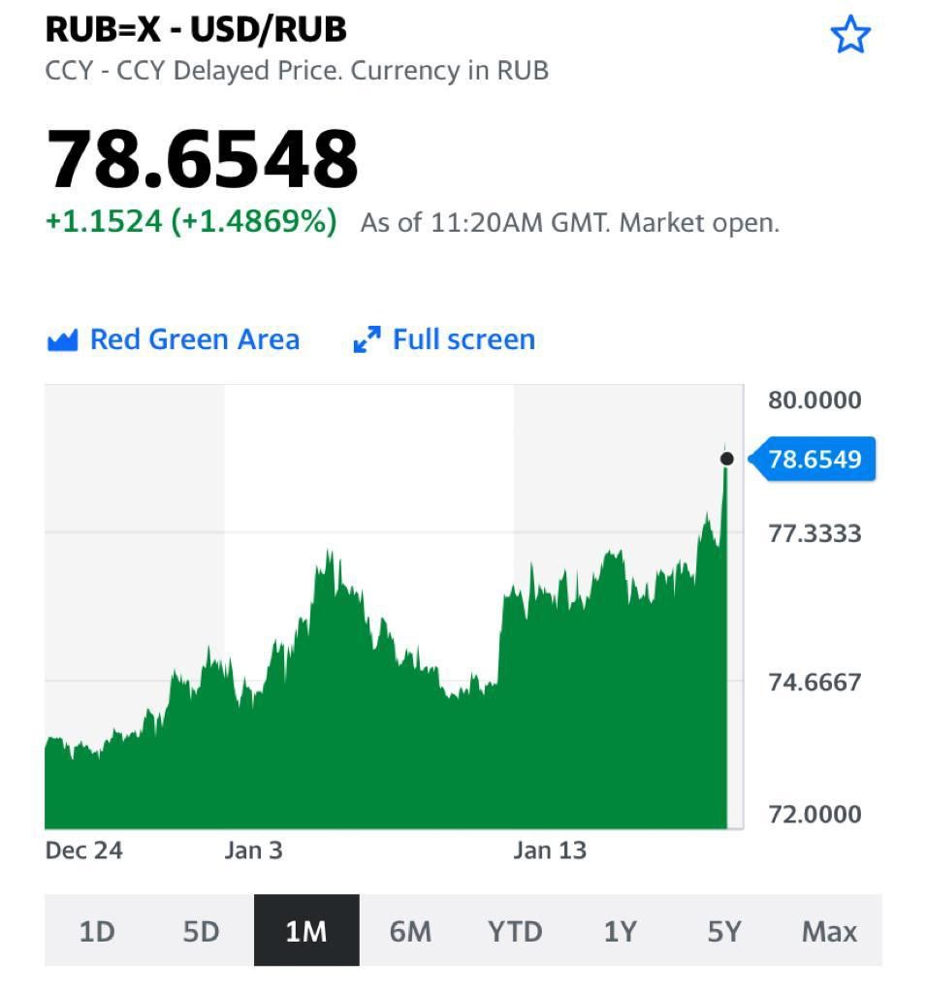
Task: Switch chart range to 1Y
Action: [x=620, y=932]
